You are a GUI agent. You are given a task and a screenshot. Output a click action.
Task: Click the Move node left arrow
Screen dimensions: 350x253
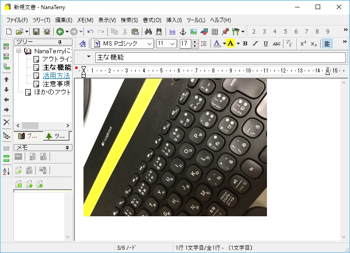pos(6,100)
